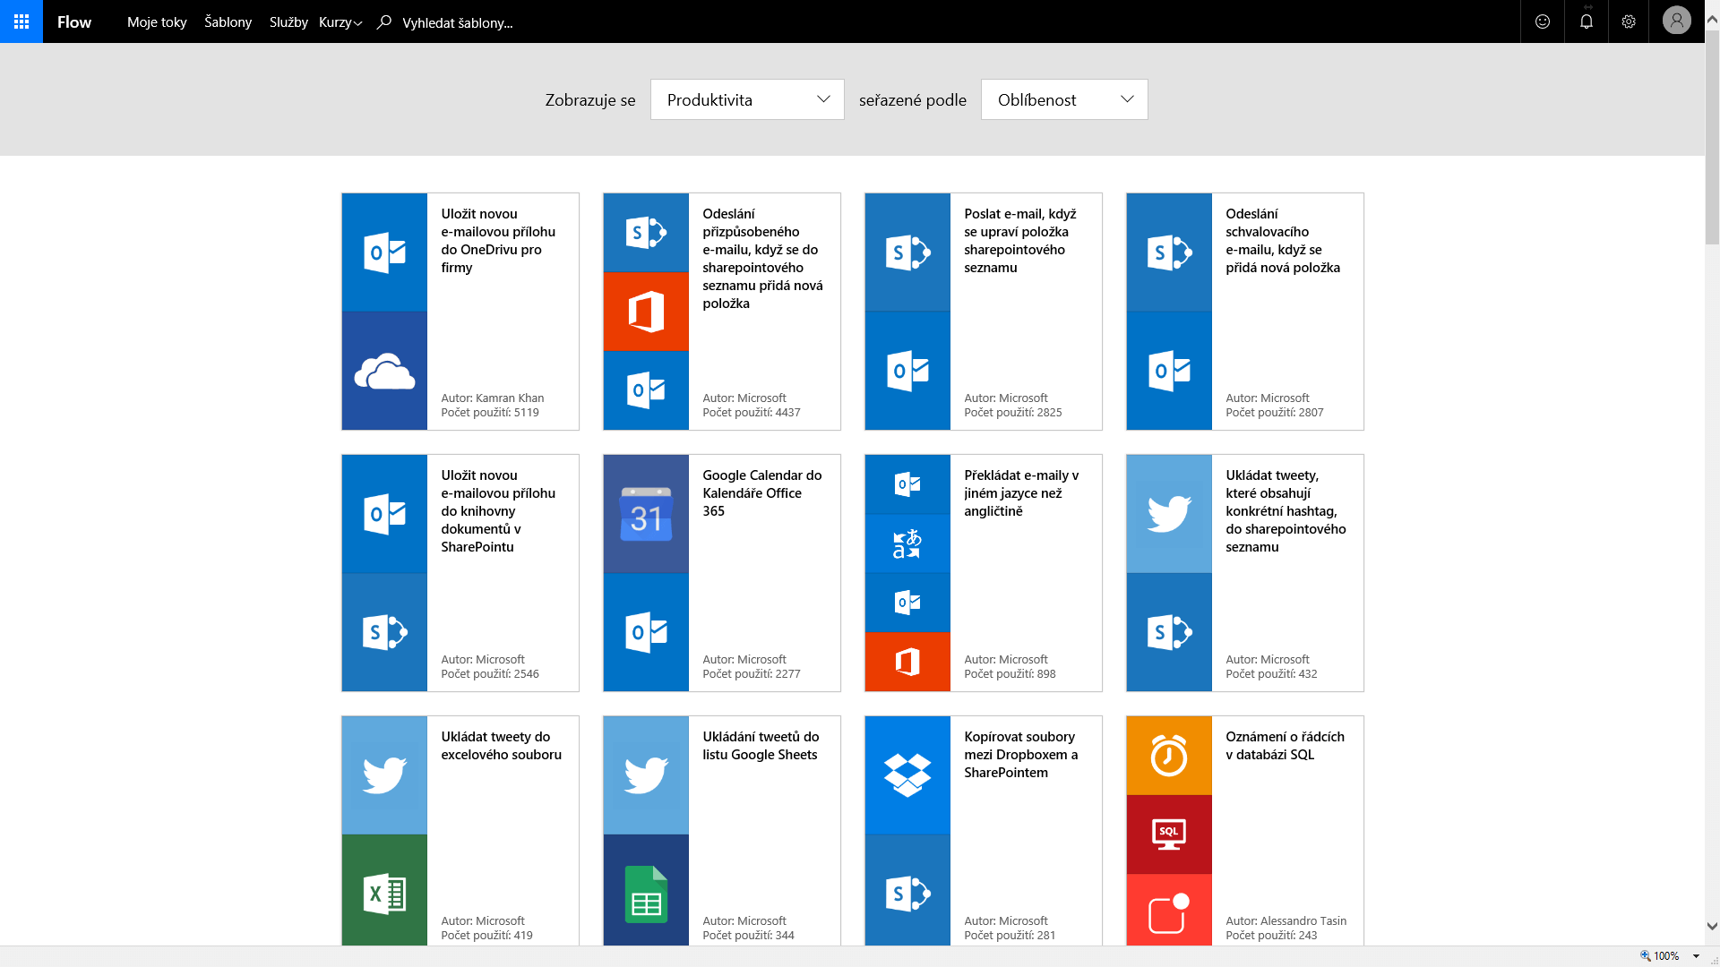Click Twitter icon on hashtag tweets card

point(1169,514)
